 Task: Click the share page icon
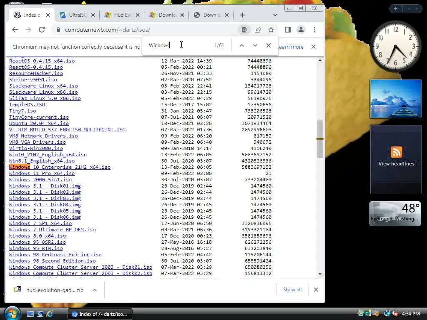tap(258, 30)
